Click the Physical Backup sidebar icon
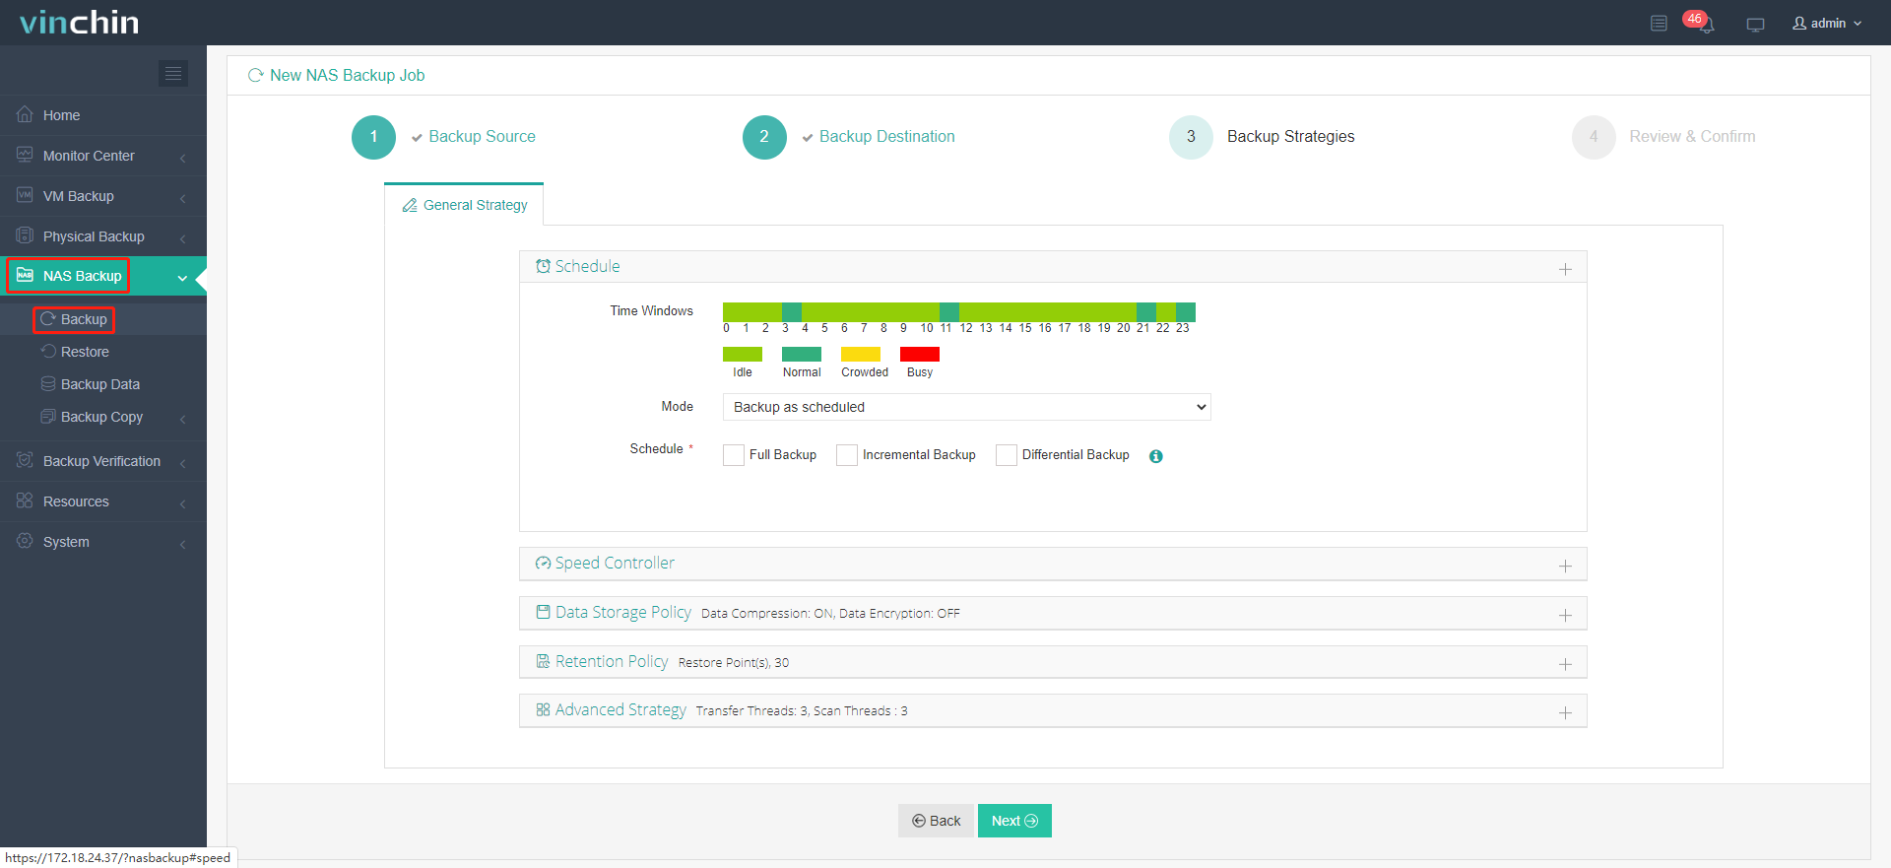The width and height of the screenshot is (1891, 868). (25, 235)
